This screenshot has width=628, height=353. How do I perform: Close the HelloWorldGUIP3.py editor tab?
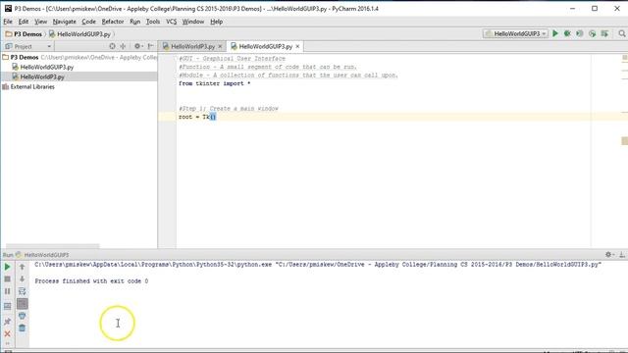click(297, 46)
